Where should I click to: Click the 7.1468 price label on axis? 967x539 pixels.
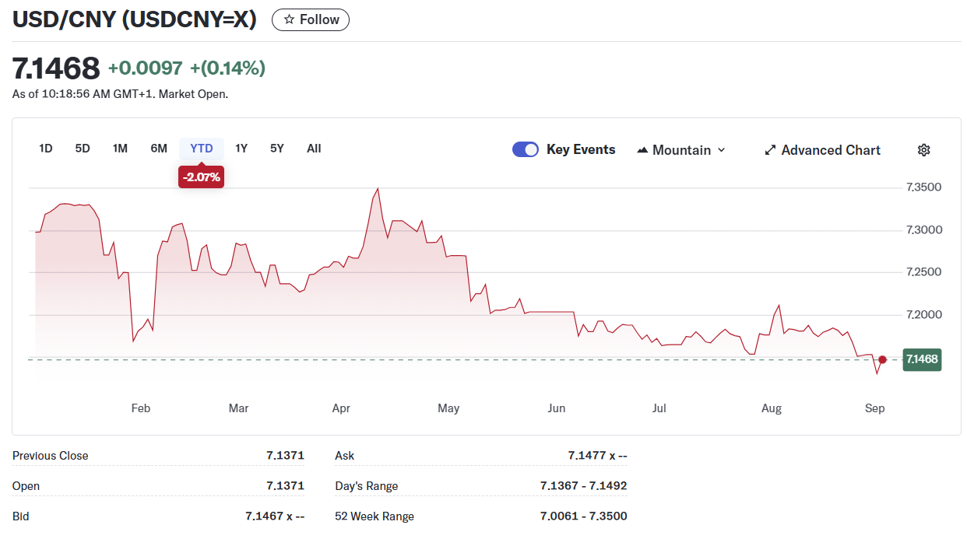coord(922,359)
